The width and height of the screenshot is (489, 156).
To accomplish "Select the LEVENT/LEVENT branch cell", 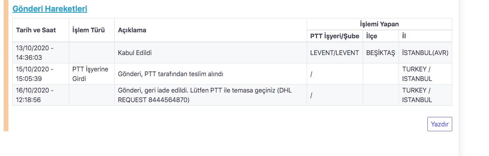I will coord(335,53).
